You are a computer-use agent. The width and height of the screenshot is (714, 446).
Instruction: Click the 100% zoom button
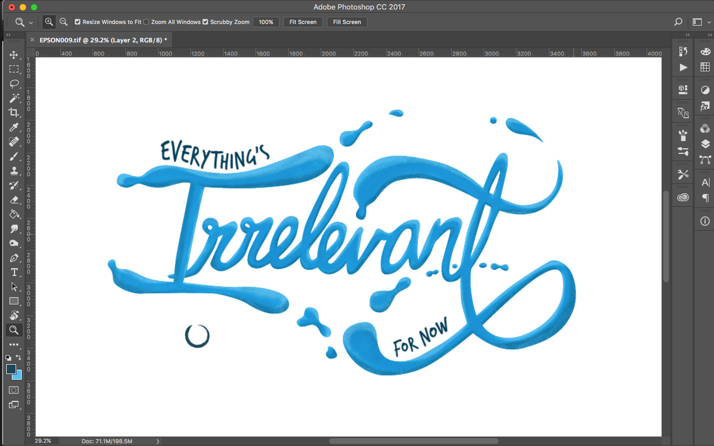pos(266,22)
